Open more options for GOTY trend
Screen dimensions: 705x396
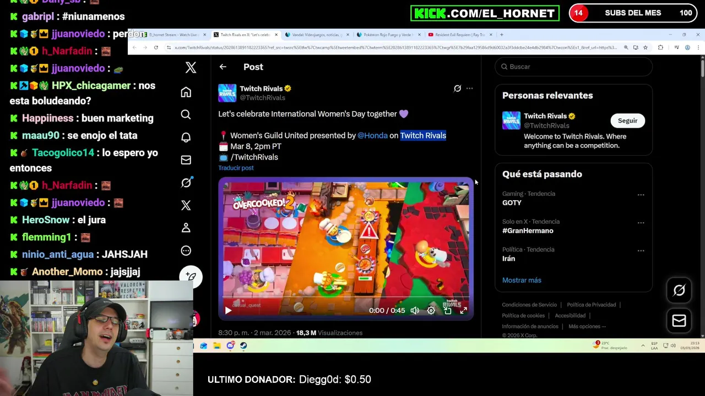[641, 195]
